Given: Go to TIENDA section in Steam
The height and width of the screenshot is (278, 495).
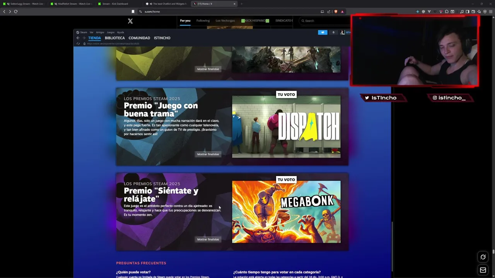Looking at the screenshot, I should tap(94, 38).
